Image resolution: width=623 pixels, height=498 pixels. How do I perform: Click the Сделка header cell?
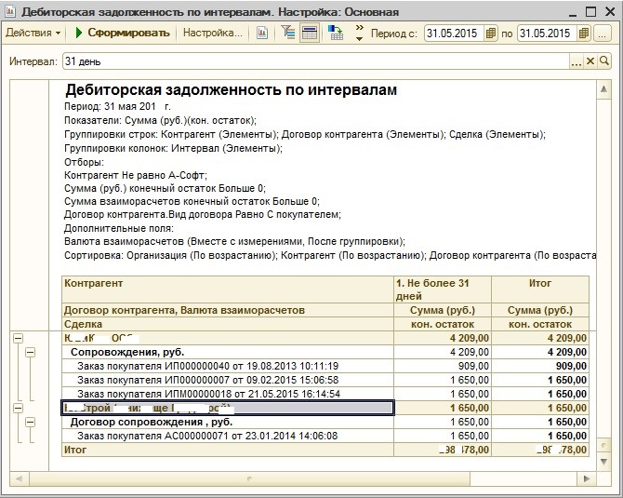(227, 324)
